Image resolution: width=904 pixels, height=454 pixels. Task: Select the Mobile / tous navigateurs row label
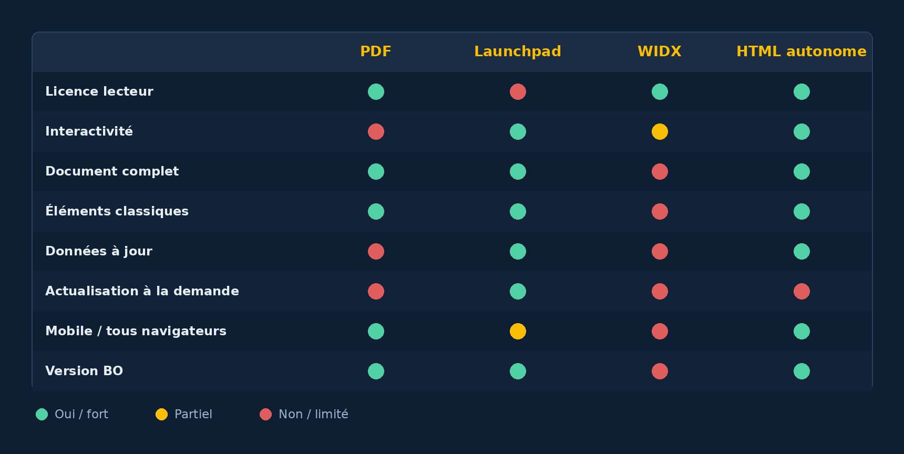tap(136, 331)
